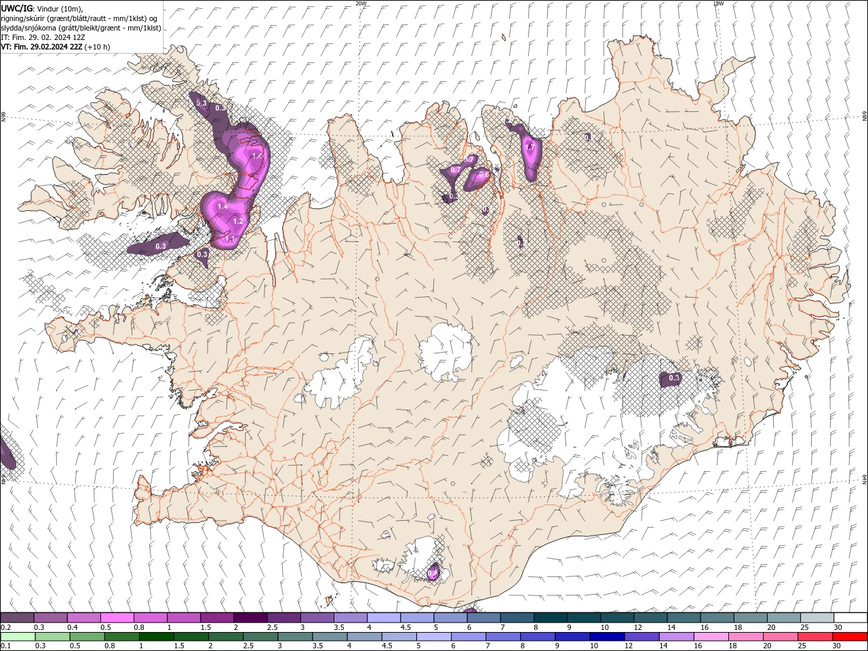868x651 pixels.
Task: Pick the lower legend swatch starting at 20
Action: pos(781,637)
